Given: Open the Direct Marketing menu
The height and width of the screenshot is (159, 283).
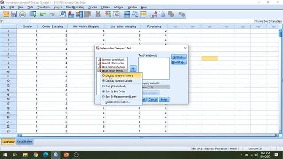Looking at the screenshot, I should [75, 7].
